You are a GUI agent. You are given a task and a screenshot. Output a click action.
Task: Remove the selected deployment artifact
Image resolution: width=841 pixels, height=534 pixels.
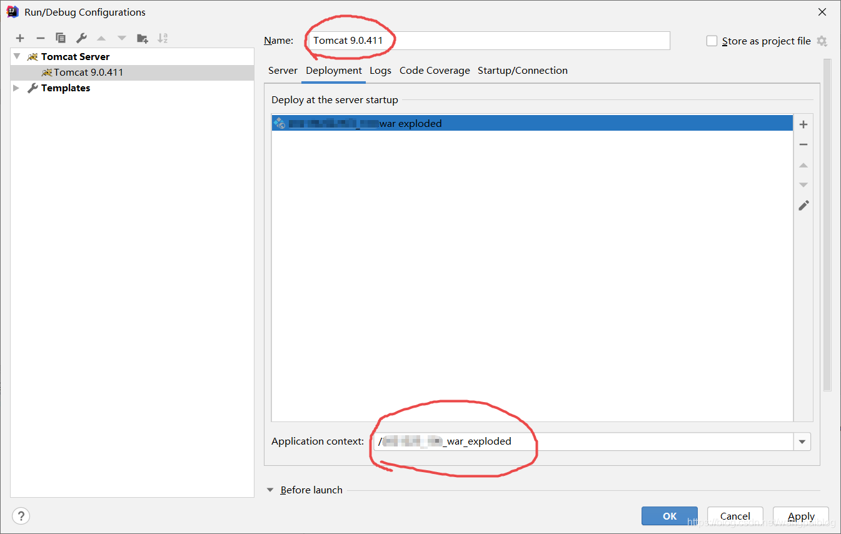tap(803, 144)
